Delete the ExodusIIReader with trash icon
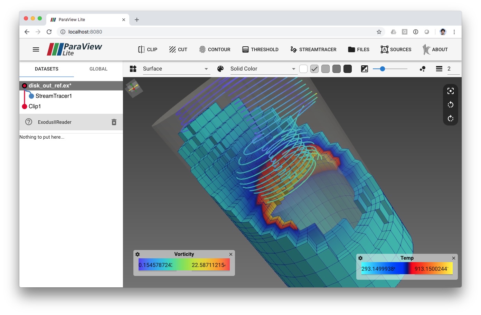 (x=114, y=122)
